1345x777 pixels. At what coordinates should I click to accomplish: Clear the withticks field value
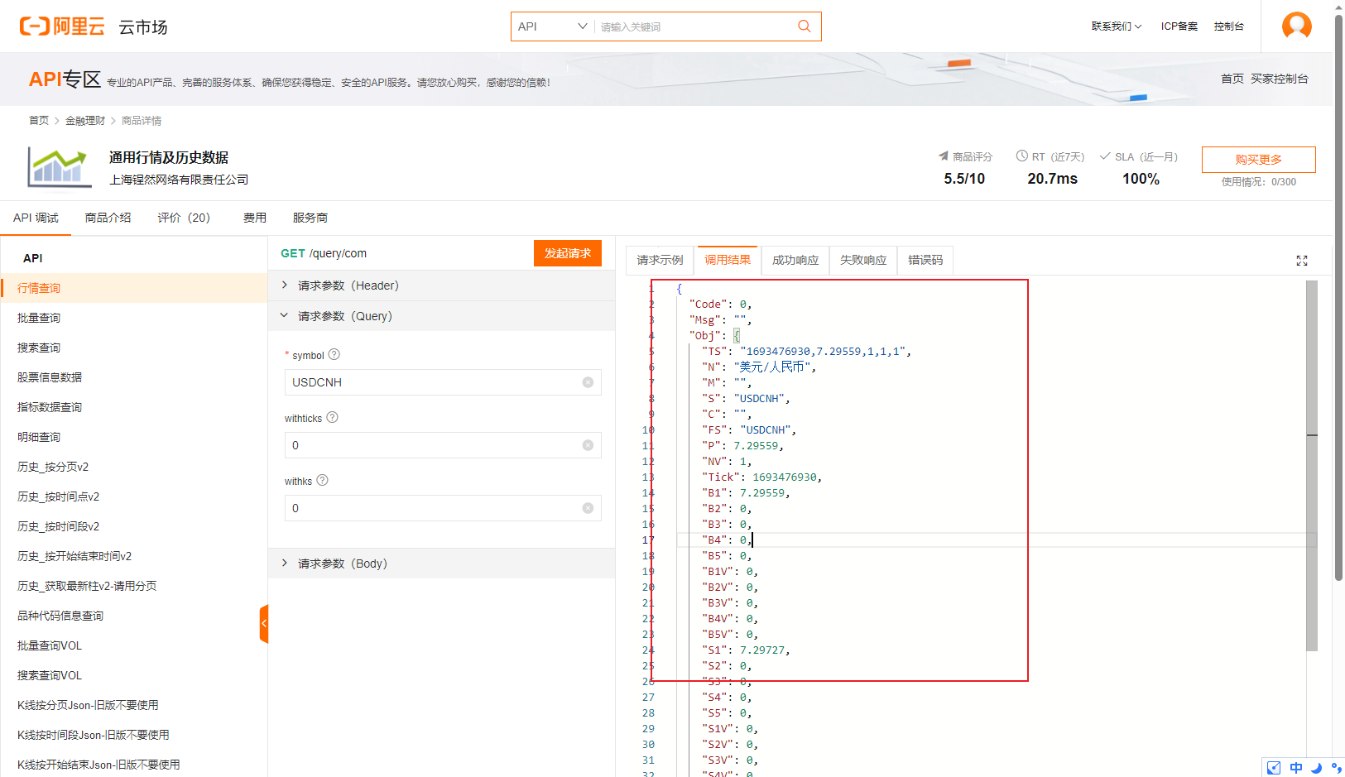(x=588, y=445)
